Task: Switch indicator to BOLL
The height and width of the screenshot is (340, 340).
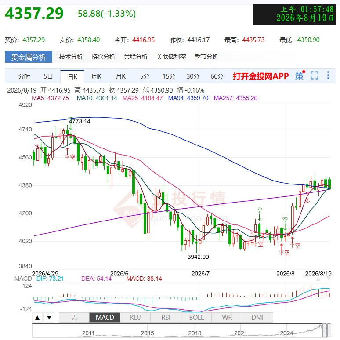Action: click(196, 318)
